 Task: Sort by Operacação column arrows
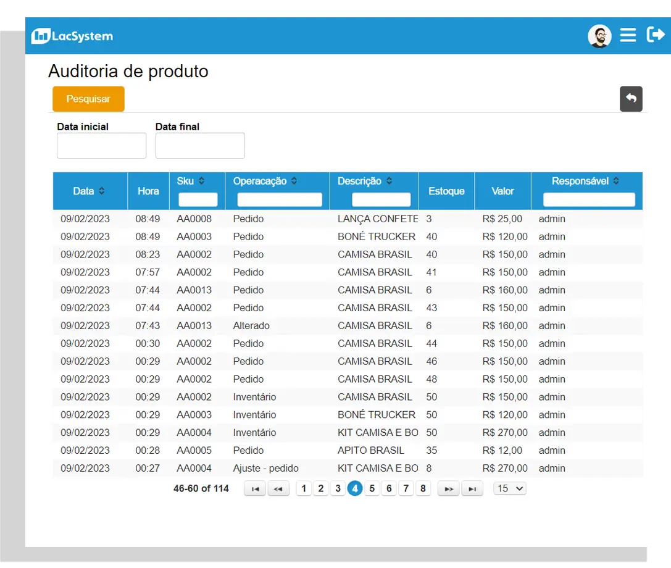coord(294,181)
